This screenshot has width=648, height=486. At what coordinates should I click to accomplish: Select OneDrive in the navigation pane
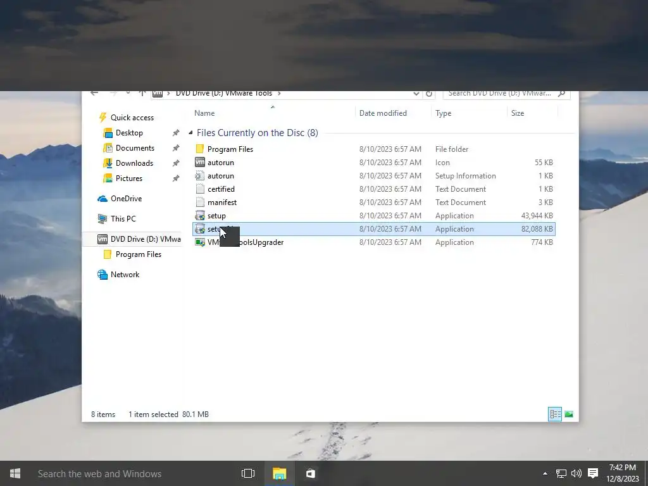point(126,198)
